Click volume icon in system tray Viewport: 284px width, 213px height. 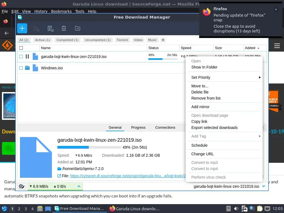[x=236, y=209]
